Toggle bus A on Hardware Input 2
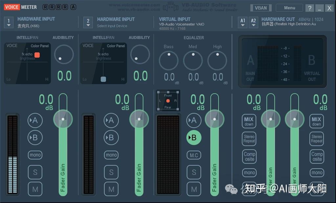 pyautogui.click(x=111, y=120)
